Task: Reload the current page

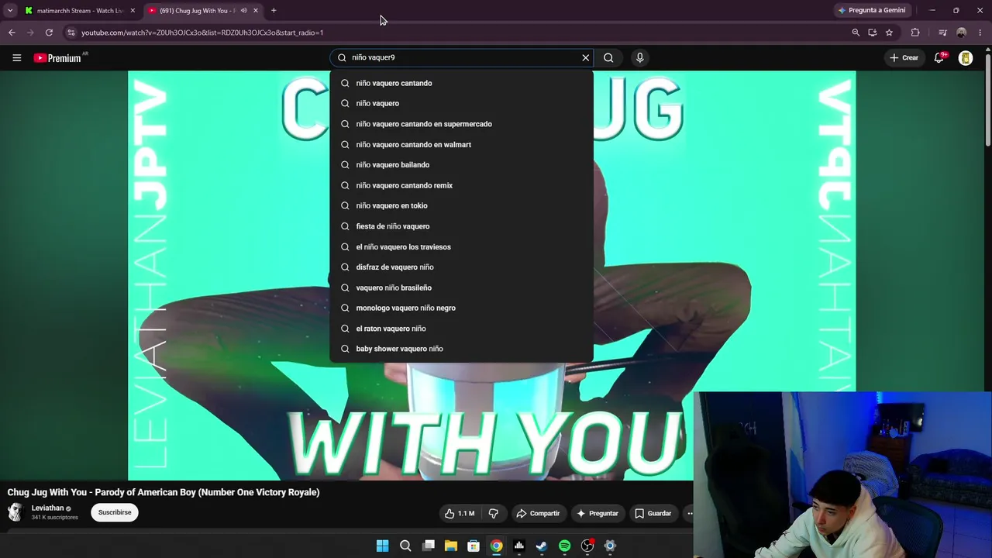Action: pos(49,33)
